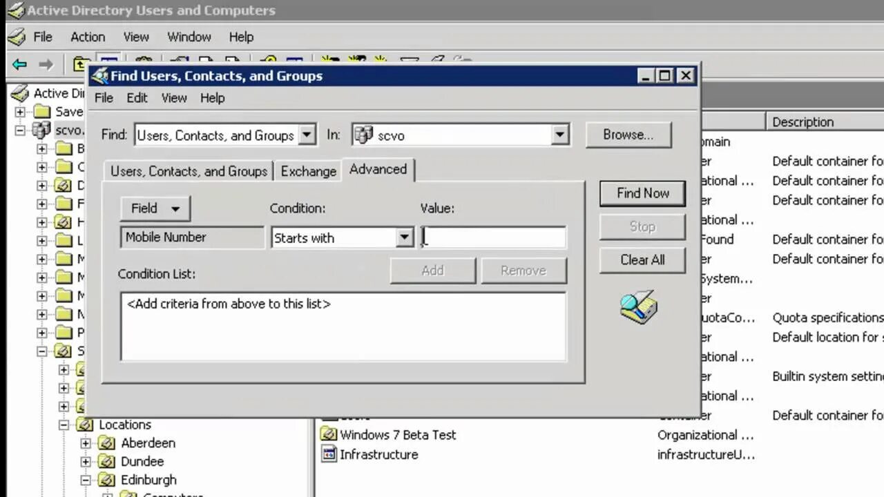The width and height of the screenshot is (884, 497).
Task: Select the Advanced tab
Action: coord(378,169)
